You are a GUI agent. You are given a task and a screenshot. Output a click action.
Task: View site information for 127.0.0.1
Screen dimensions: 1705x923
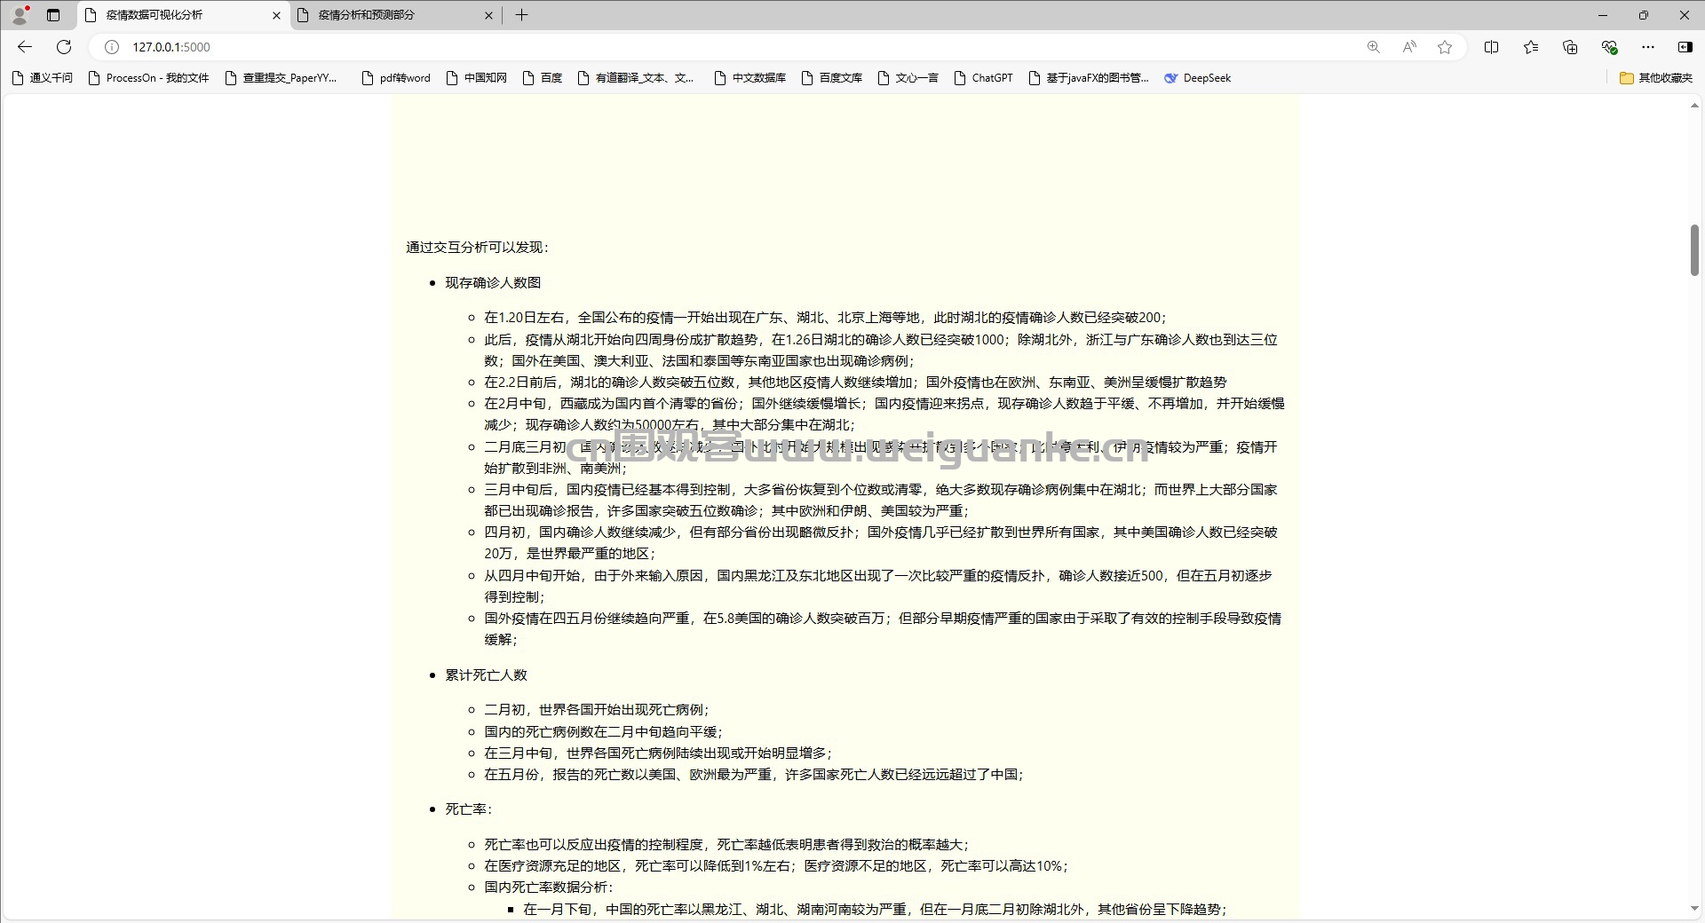(x=111, y=47)
